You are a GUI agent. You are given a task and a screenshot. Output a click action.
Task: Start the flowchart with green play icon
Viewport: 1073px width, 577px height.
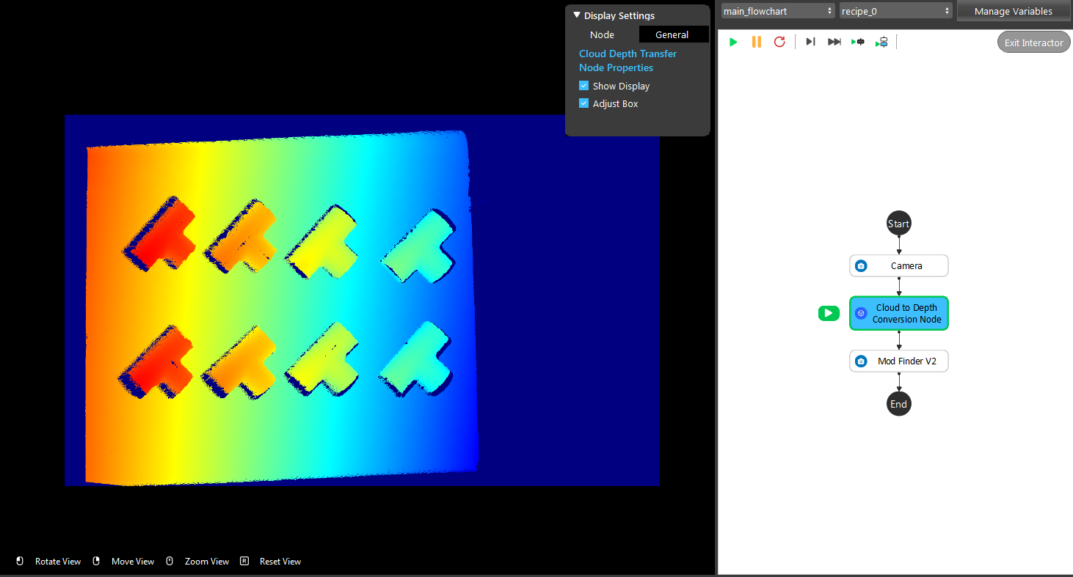click(x=732, y=42)
